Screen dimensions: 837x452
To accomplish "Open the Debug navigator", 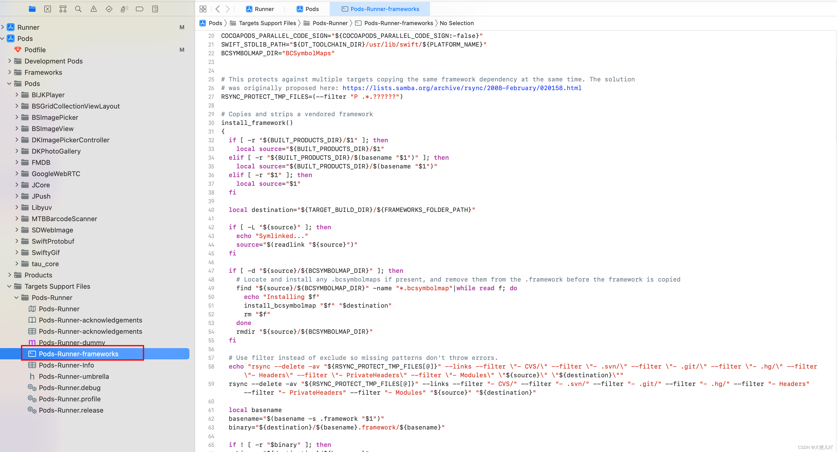I will click(124, 9).
